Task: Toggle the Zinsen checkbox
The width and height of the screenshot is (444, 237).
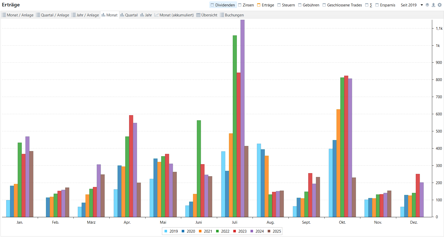Action: pos(240,5)
